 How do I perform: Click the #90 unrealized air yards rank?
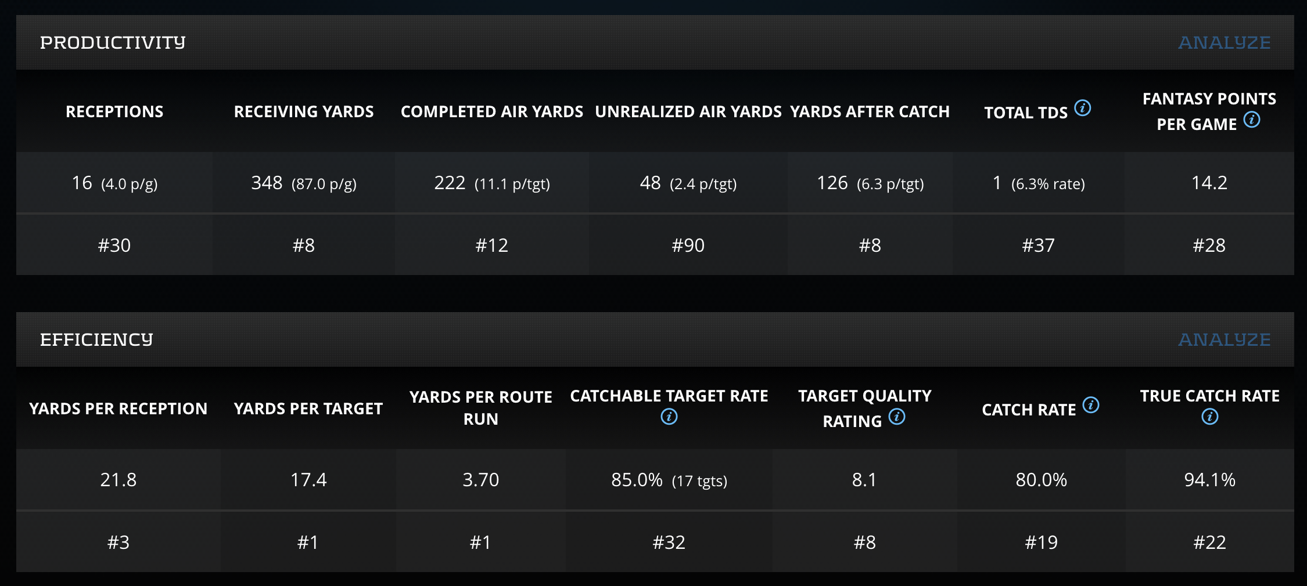tap(688, 245)
